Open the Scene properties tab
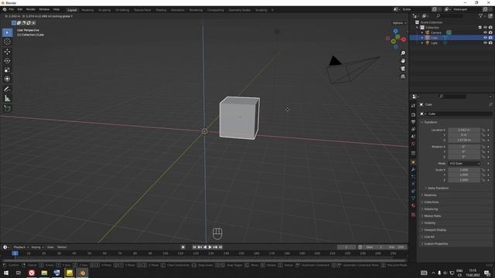Viewport: 495px width, 278px height. pos(413,137)
